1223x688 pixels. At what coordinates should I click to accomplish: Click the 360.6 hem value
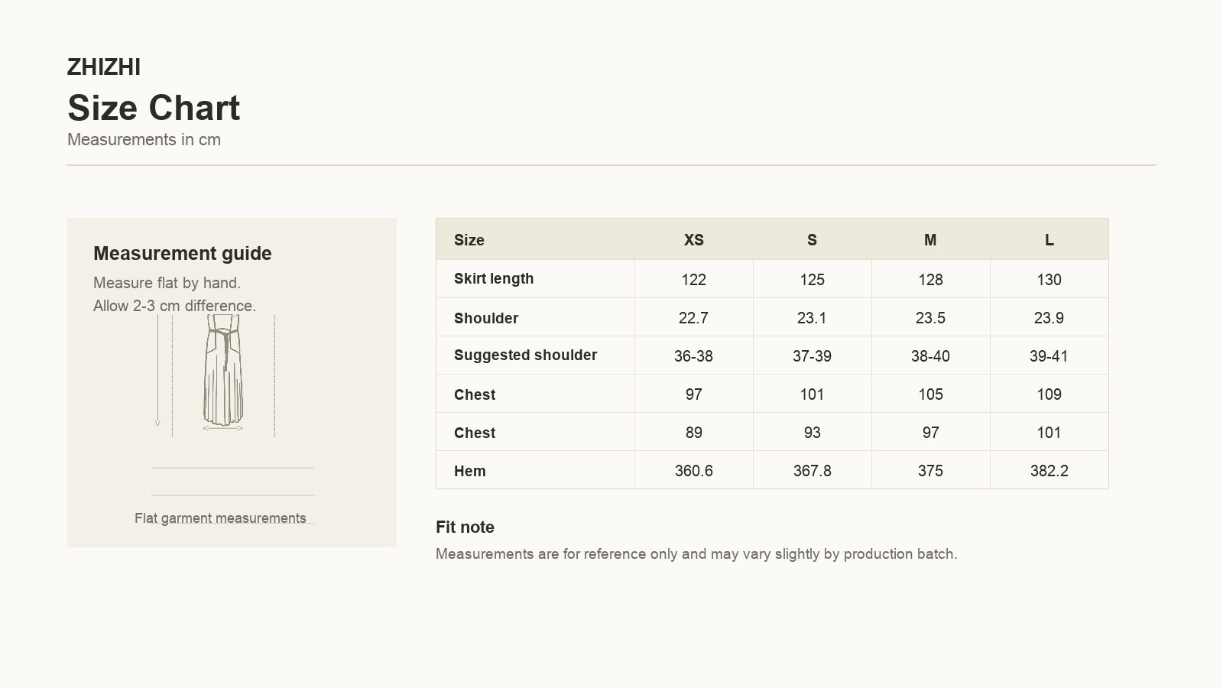click(693, 470)
